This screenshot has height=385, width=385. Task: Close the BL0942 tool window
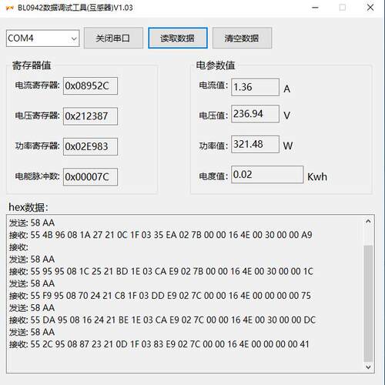coord(370,8)
